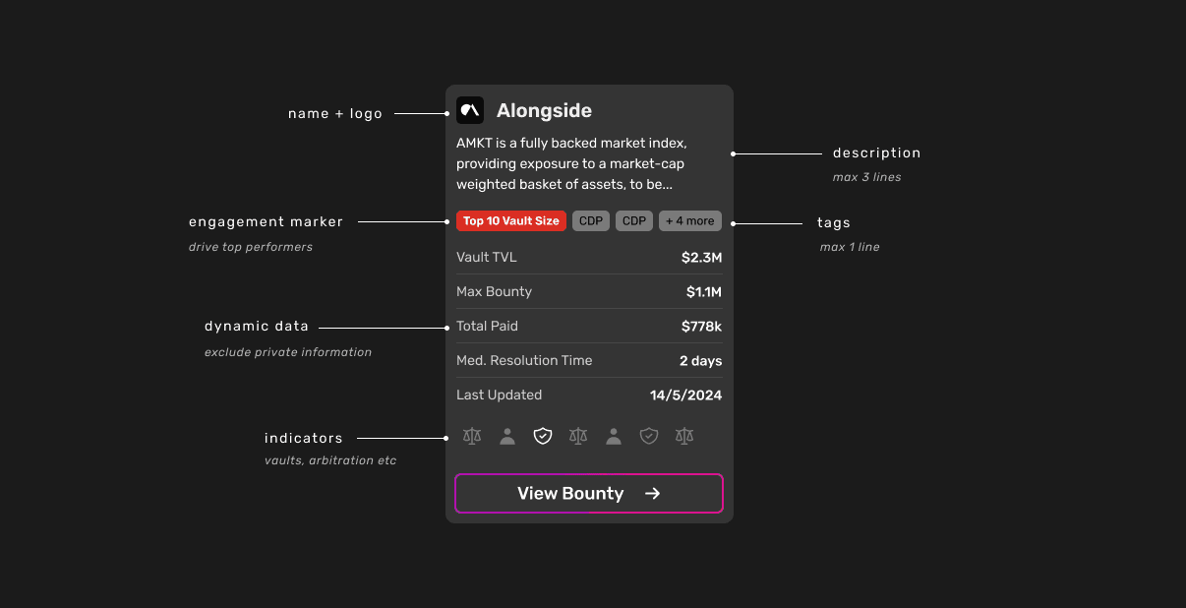Click the 'dynamic data' annotation label

point(257,327)
